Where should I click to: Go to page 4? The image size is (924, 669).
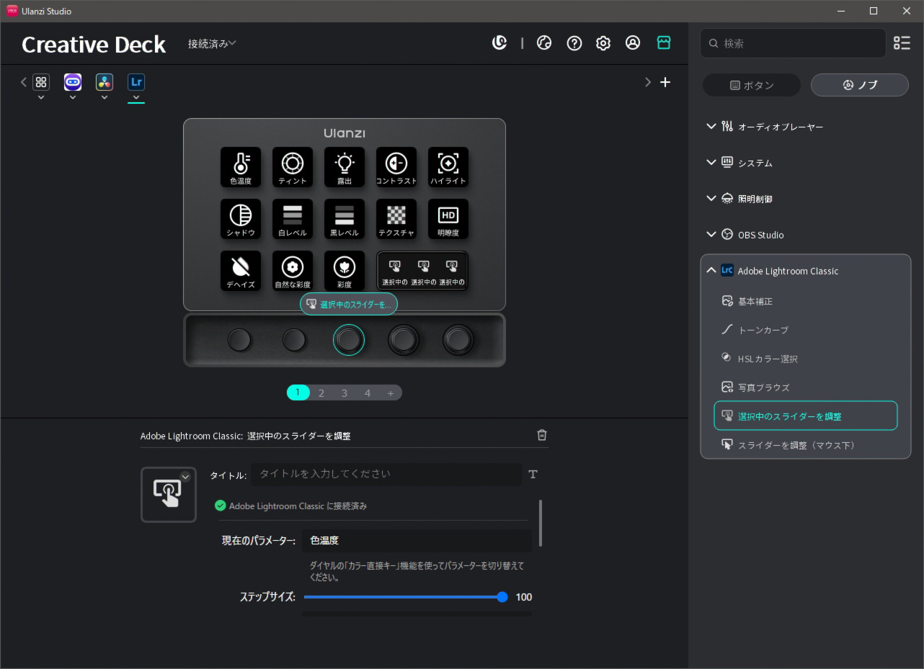click(368, 392)
